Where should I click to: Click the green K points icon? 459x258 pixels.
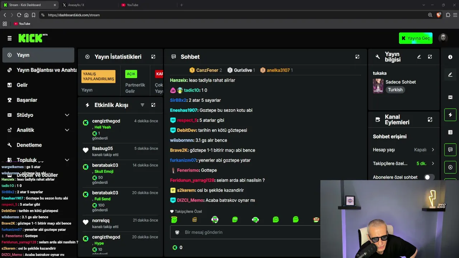pyautogui.click(x=175, y=247)
